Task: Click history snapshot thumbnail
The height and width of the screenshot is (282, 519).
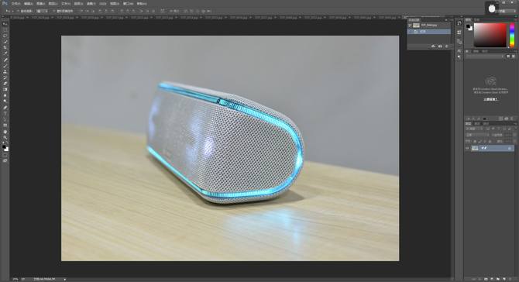Action: 416,25
